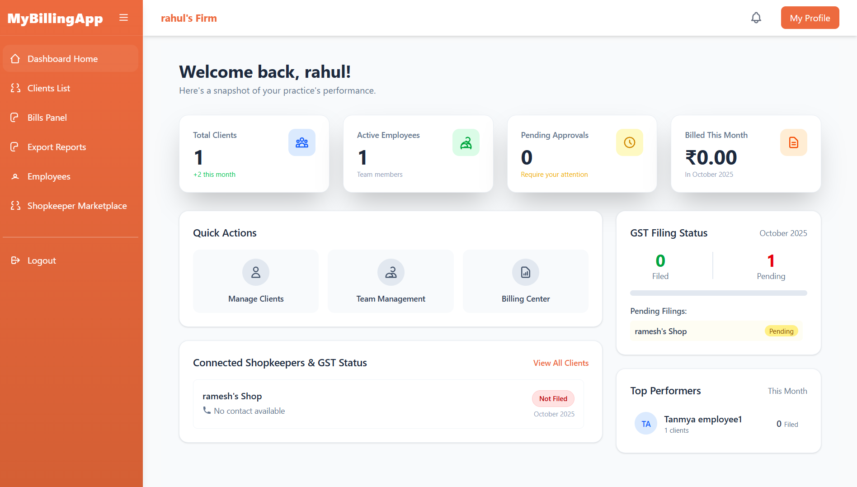Screen dimensions: 857x487
Task: Follow the View All Clients link
Action: point(560,363)
